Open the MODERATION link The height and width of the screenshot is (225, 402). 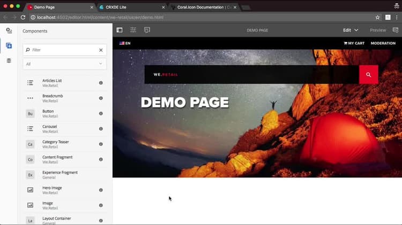point(383,43)
